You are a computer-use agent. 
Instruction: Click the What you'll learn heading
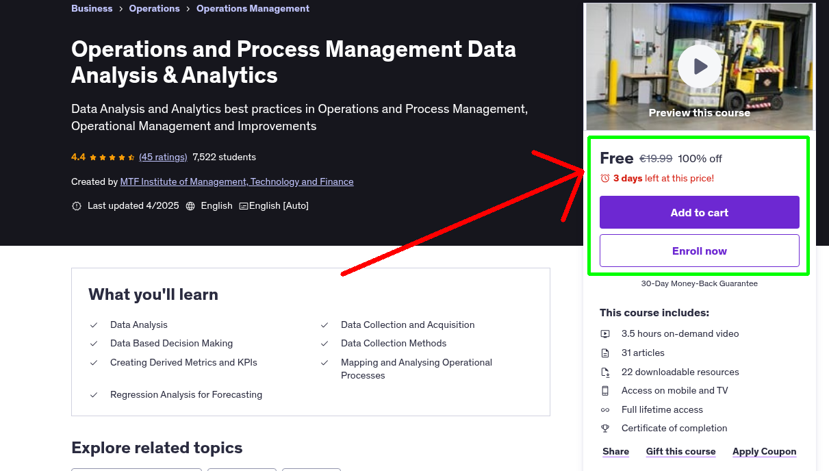point(153,294)
